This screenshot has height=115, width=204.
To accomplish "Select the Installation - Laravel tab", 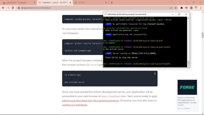I will click(55, 3).
